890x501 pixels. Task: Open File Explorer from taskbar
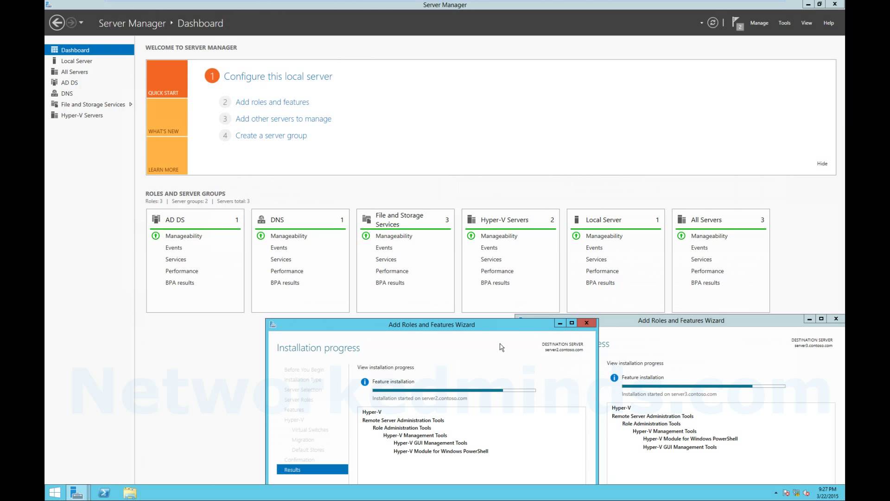(x=130, y=493)
